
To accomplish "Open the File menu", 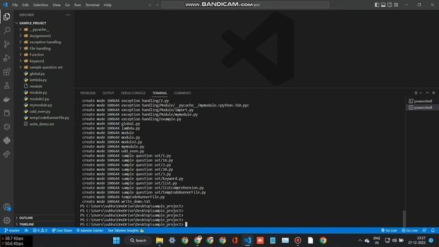I will pyautogui.click(x=15, y=5).
